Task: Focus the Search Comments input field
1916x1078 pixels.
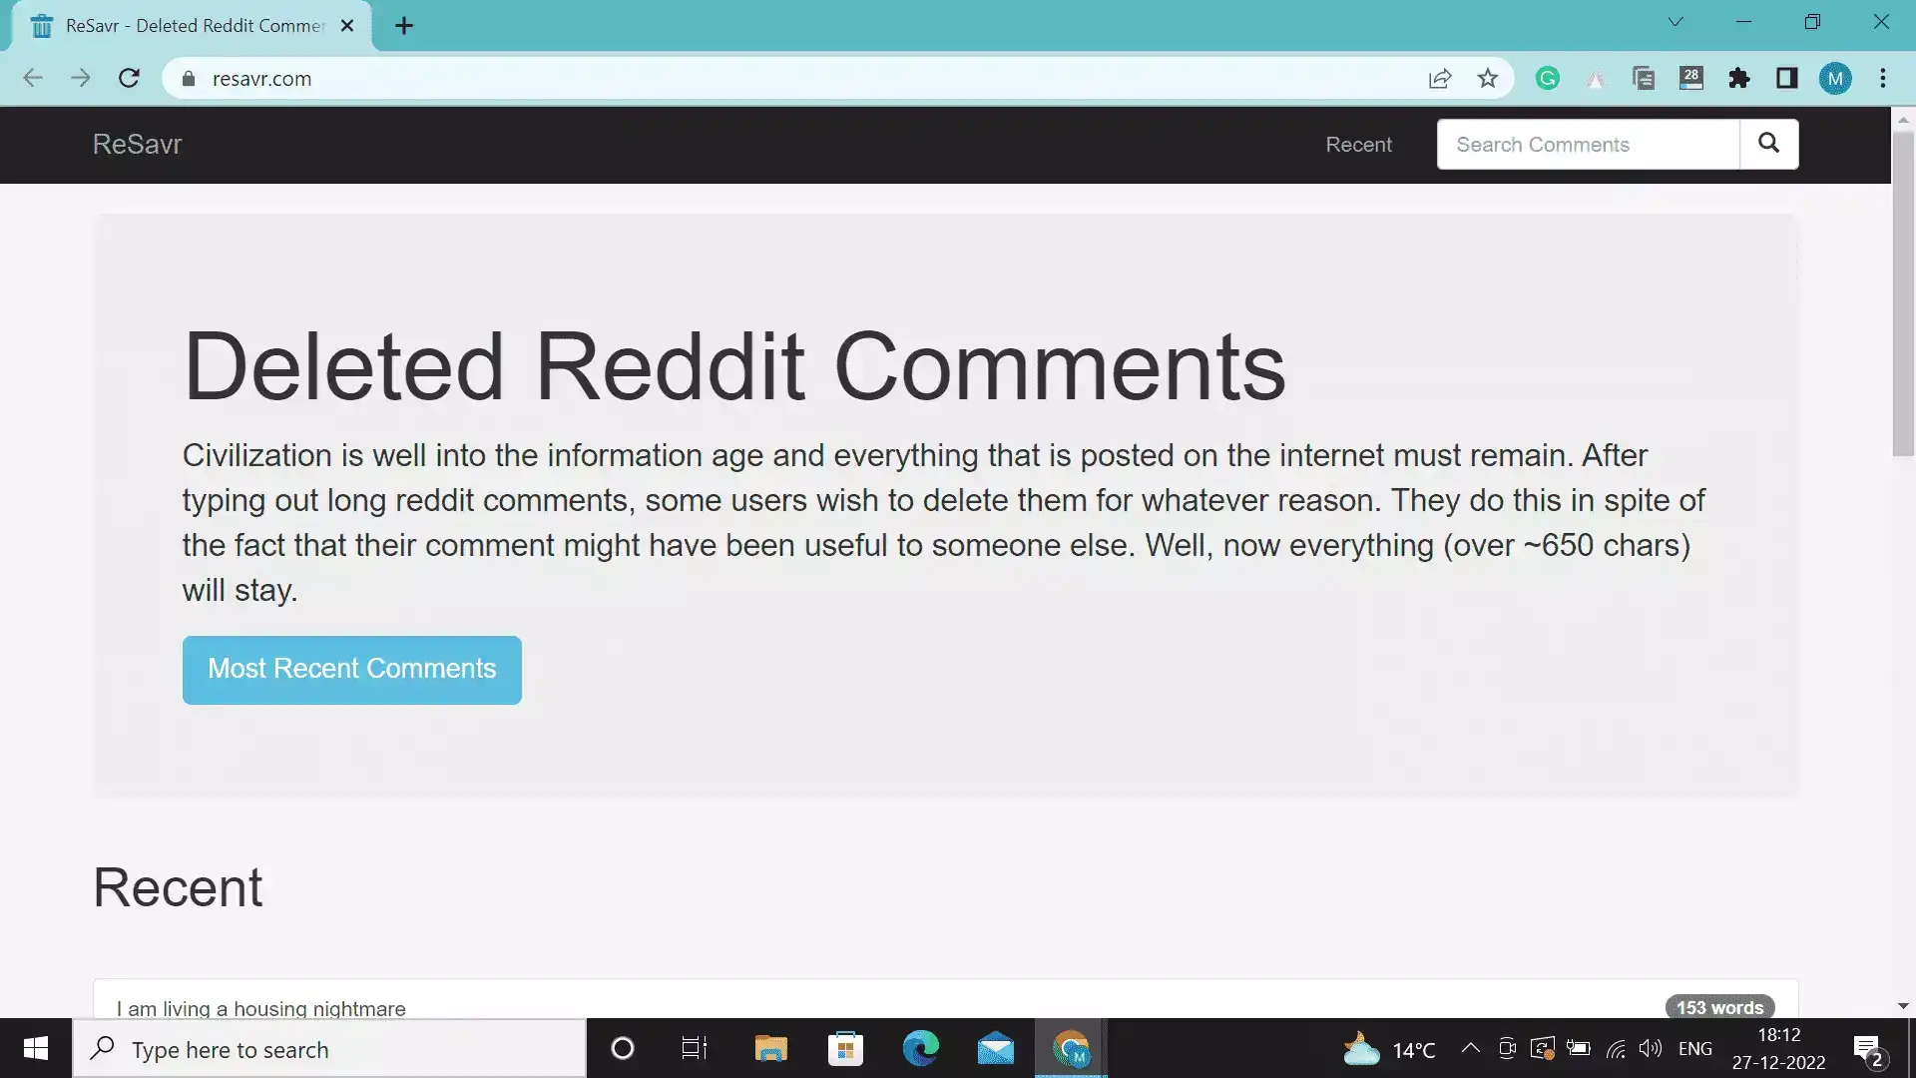Action: (1588, 144)
